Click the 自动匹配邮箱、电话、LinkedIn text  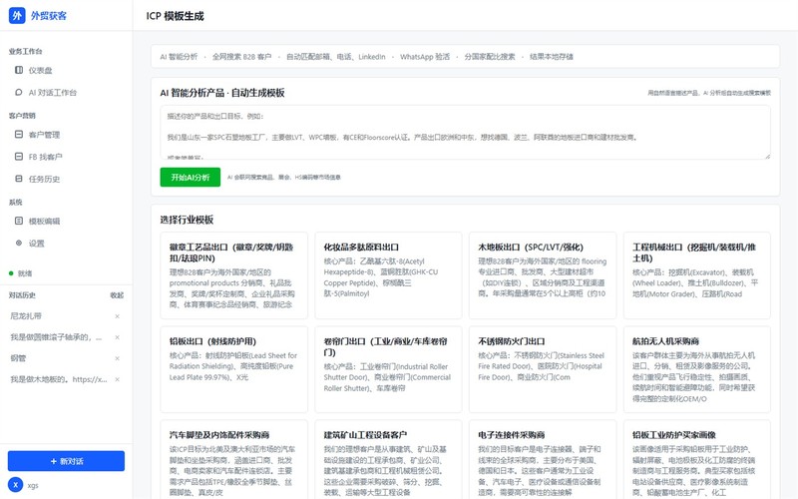336,57
